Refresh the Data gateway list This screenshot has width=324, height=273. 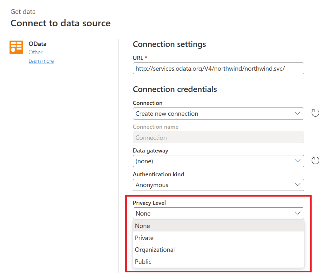coord(315,160)
